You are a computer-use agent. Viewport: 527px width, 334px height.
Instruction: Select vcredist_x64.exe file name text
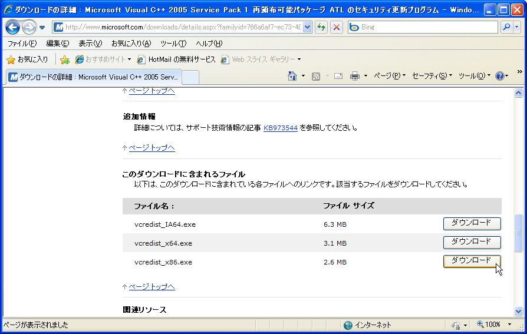point(163,243)
